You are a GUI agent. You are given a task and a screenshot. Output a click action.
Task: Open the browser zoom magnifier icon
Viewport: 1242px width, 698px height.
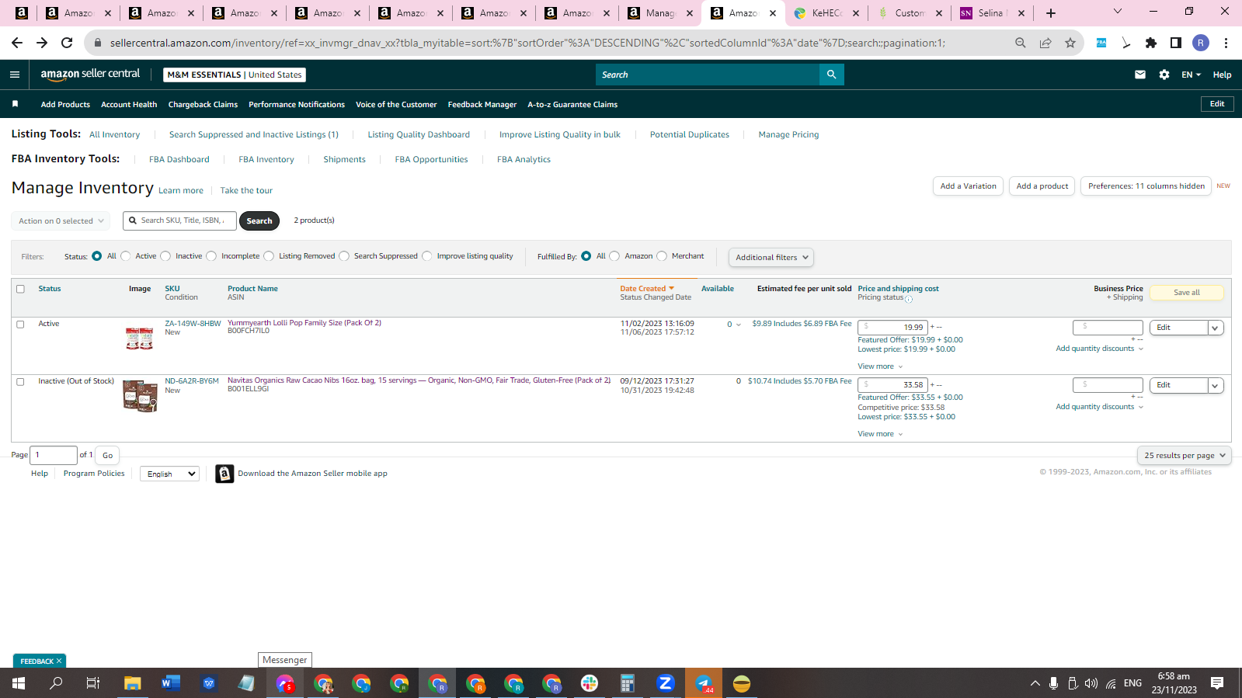(1021, 43)
